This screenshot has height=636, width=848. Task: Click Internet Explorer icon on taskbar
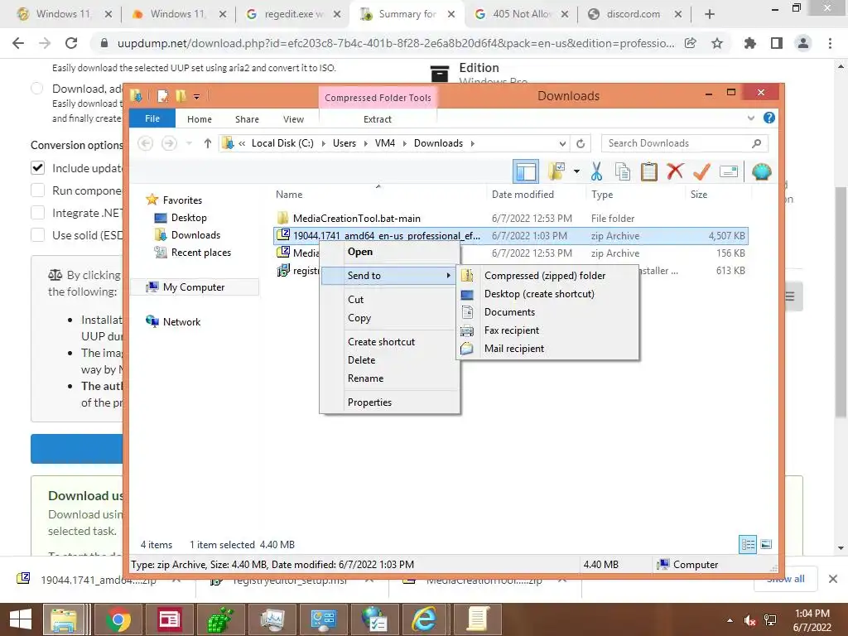pos(423,619)
